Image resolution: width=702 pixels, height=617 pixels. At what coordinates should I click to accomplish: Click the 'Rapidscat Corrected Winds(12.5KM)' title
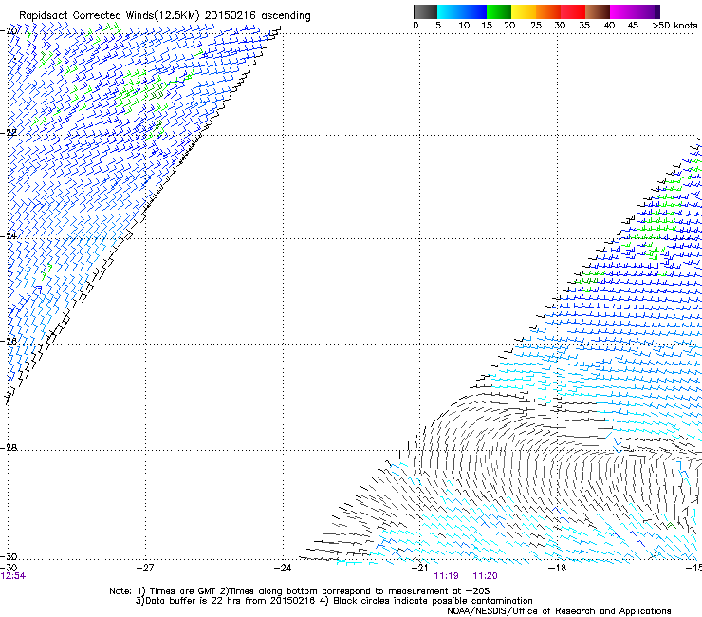[109, 16]
